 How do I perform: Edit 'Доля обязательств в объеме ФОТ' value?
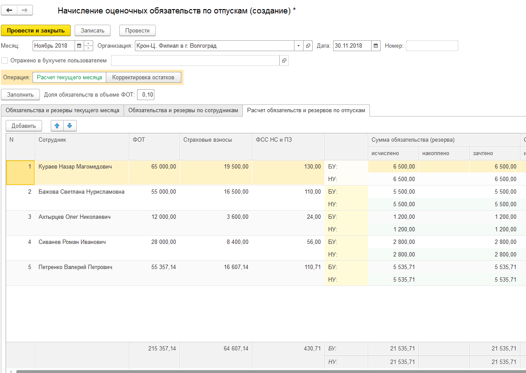point(146,94)
